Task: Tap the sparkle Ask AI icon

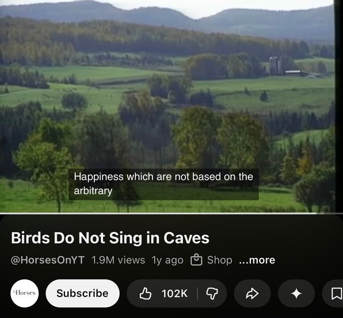Action: 297,293
